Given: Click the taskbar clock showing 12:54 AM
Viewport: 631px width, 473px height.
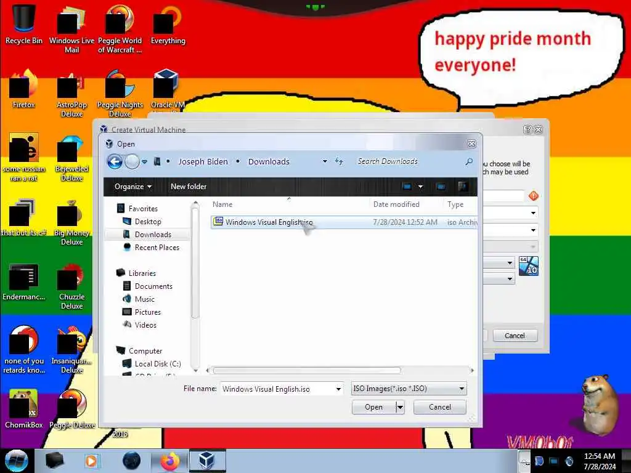Looking at the screenshot, I should click(600, 461).
